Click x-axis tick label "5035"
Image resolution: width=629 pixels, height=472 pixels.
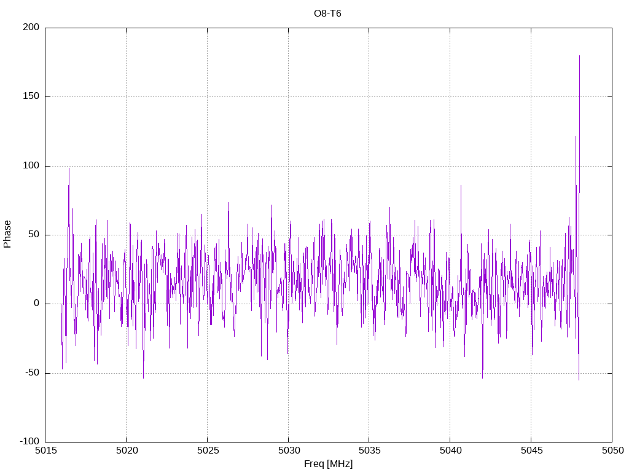point(369,450)
